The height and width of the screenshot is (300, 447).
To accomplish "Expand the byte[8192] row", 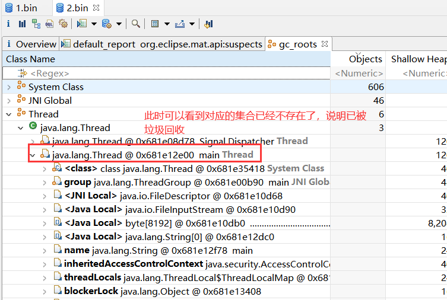I will coord(45,224).
